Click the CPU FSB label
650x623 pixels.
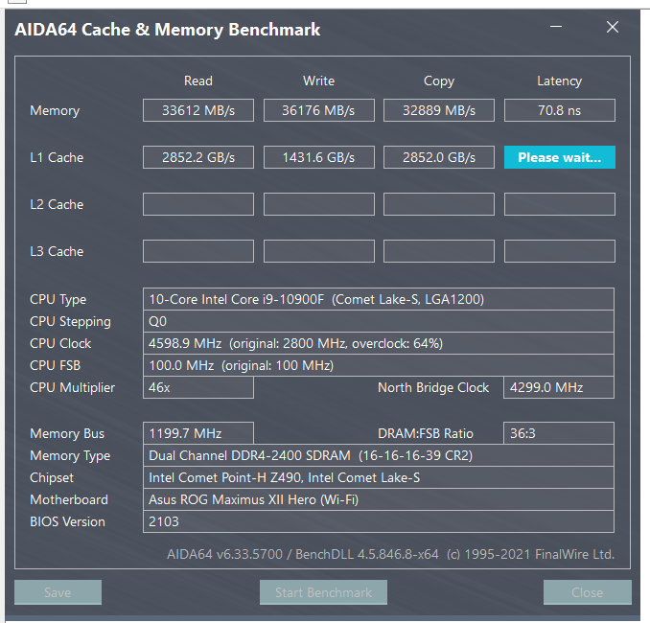[56, 365]
